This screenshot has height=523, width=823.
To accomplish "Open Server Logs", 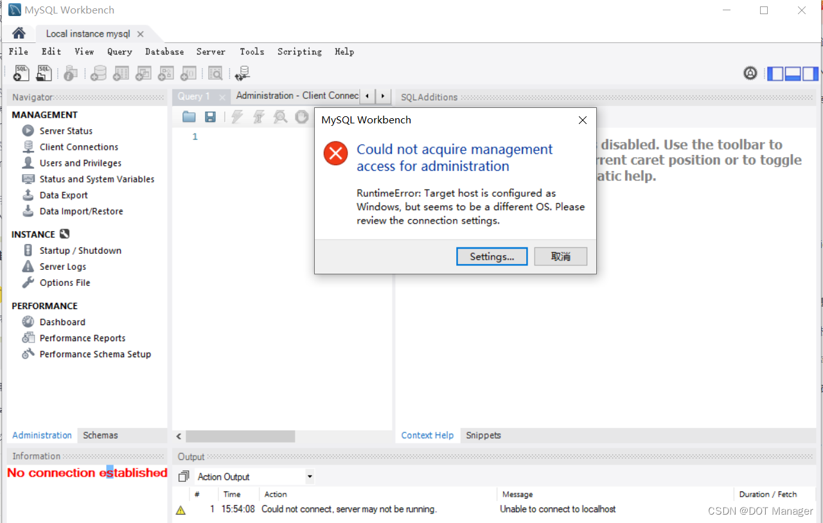I will (62, 266).
